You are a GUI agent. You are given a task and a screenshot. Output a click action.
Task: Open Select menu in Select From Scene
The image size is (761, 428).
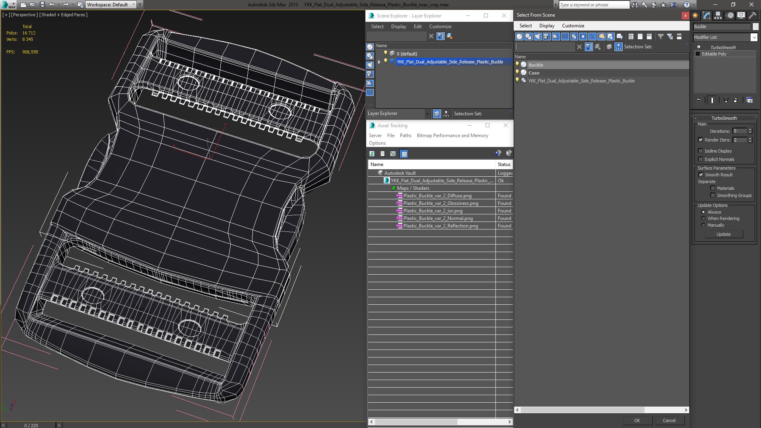[526, 26]
